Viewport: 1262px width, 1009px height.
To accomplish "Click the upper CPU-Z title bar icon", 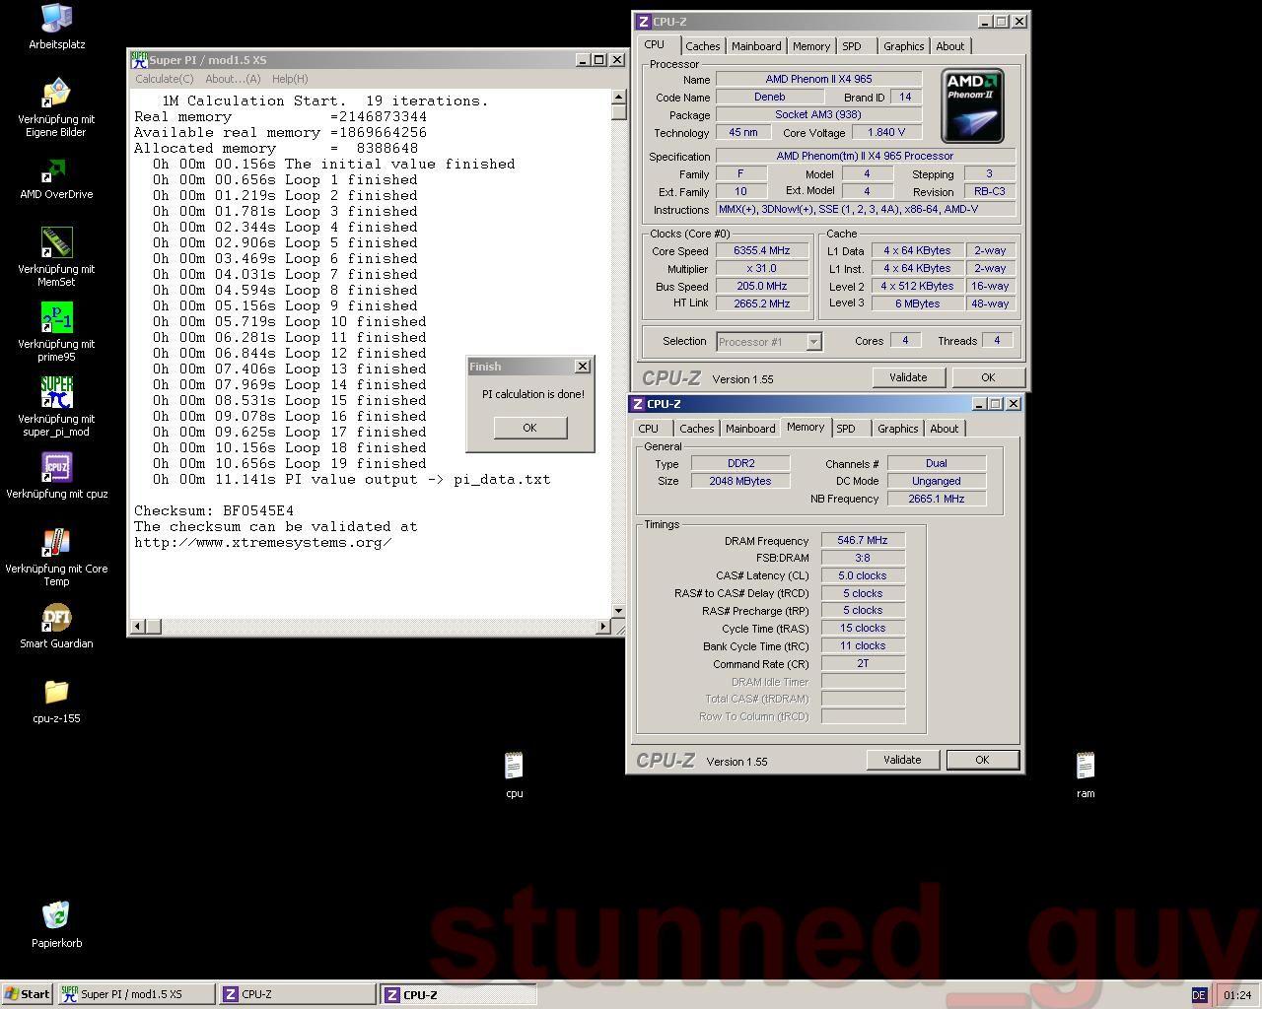I will click(x=643, y=22).
